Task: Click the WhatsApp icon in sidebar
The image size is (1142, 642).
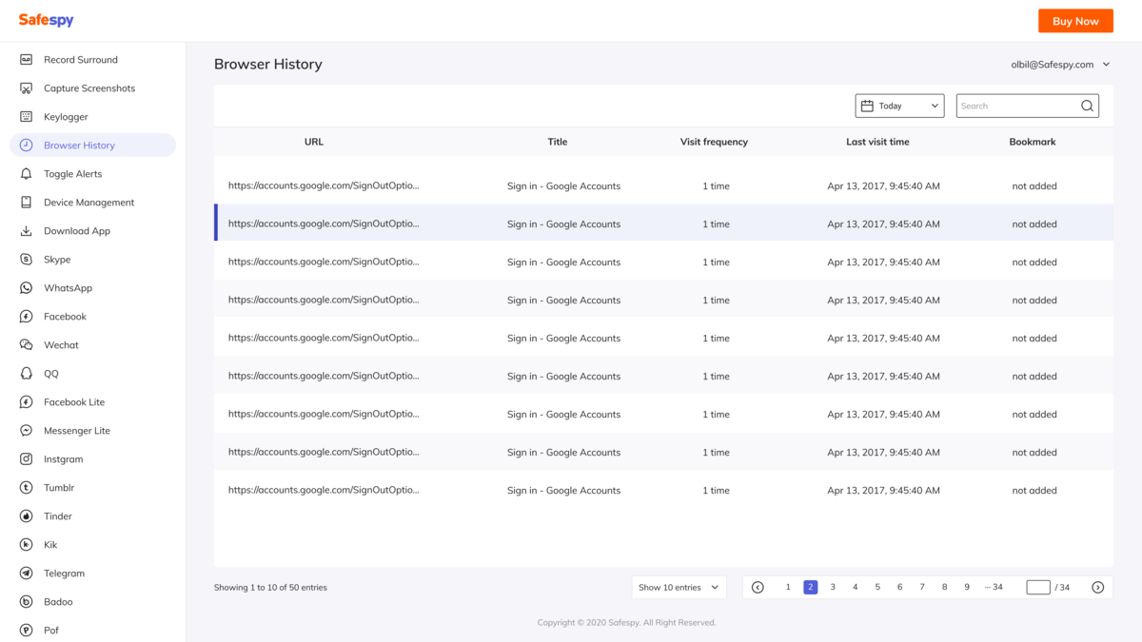Action: click(27, 288)
